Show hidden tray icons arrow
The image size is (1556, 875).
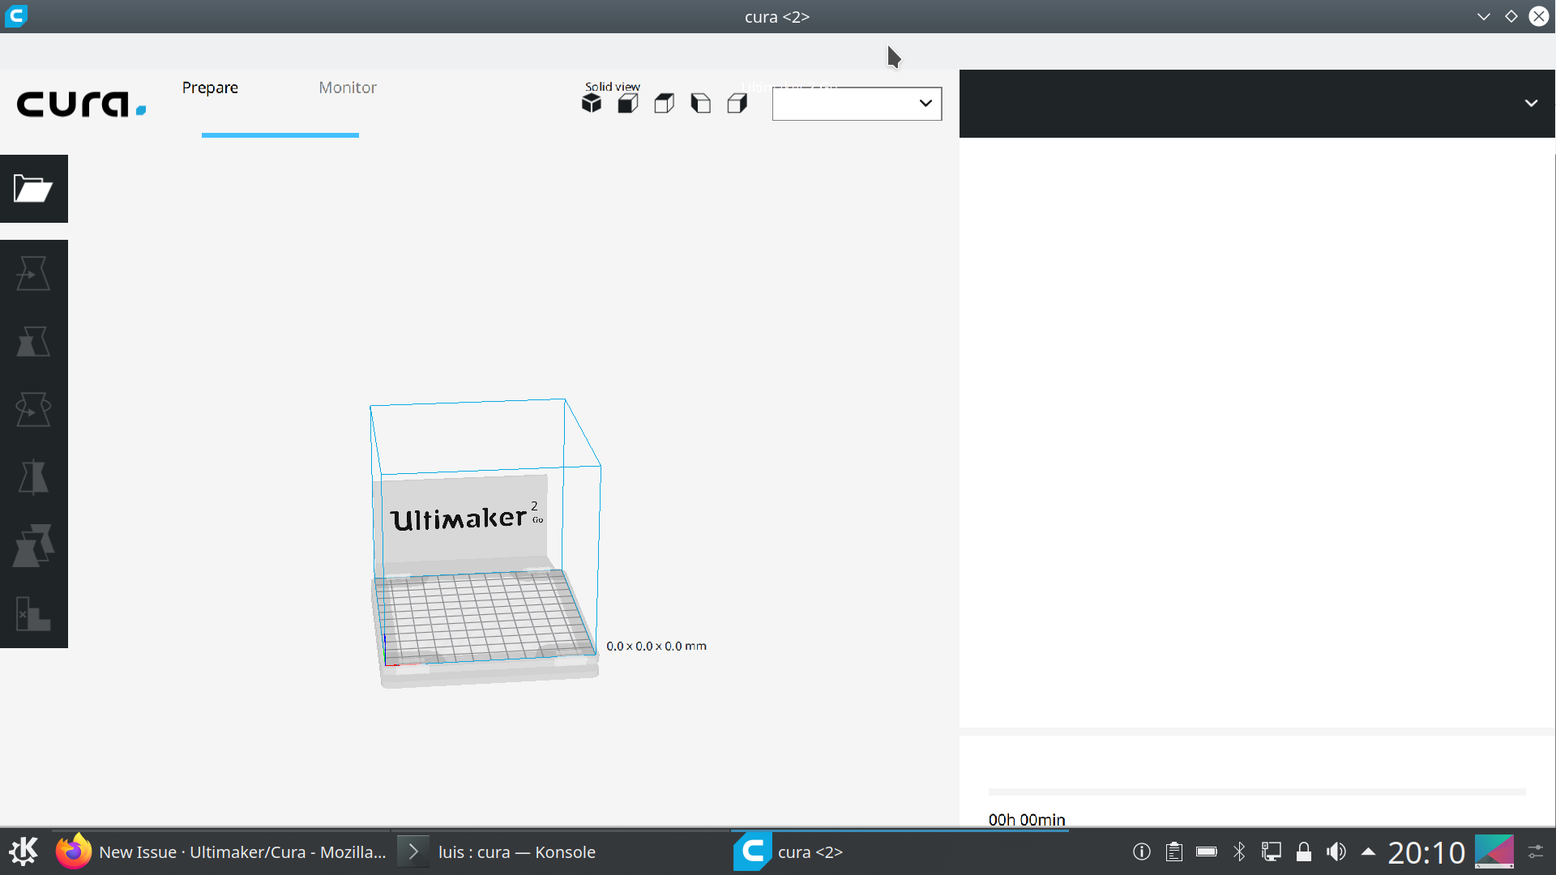click(x=1368, y=852)
